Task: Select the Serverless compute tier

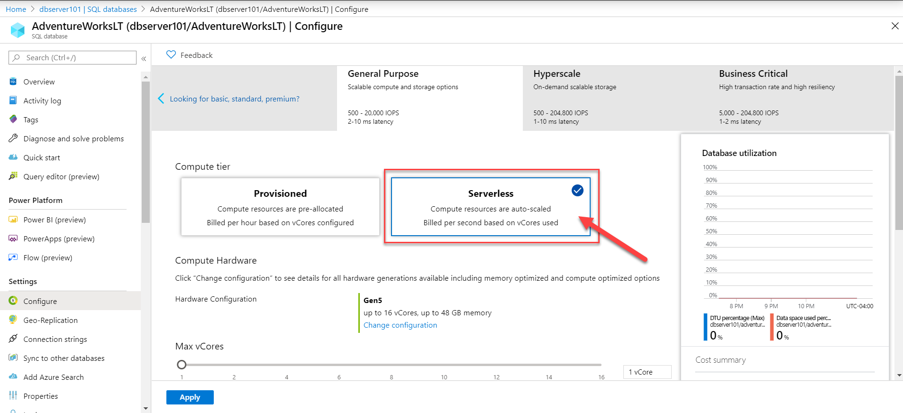Action: click(x=491, y=207)
